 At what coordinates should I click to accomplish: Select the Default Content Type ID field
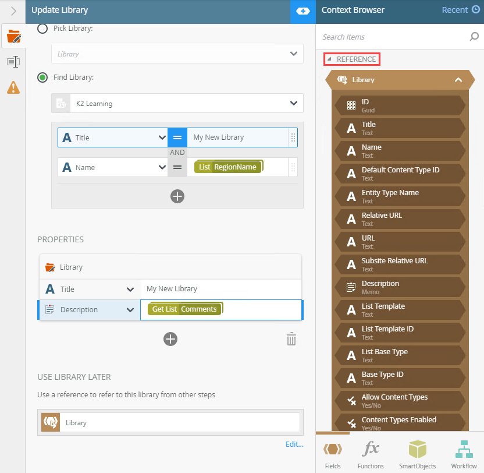[x=400, y=174]
